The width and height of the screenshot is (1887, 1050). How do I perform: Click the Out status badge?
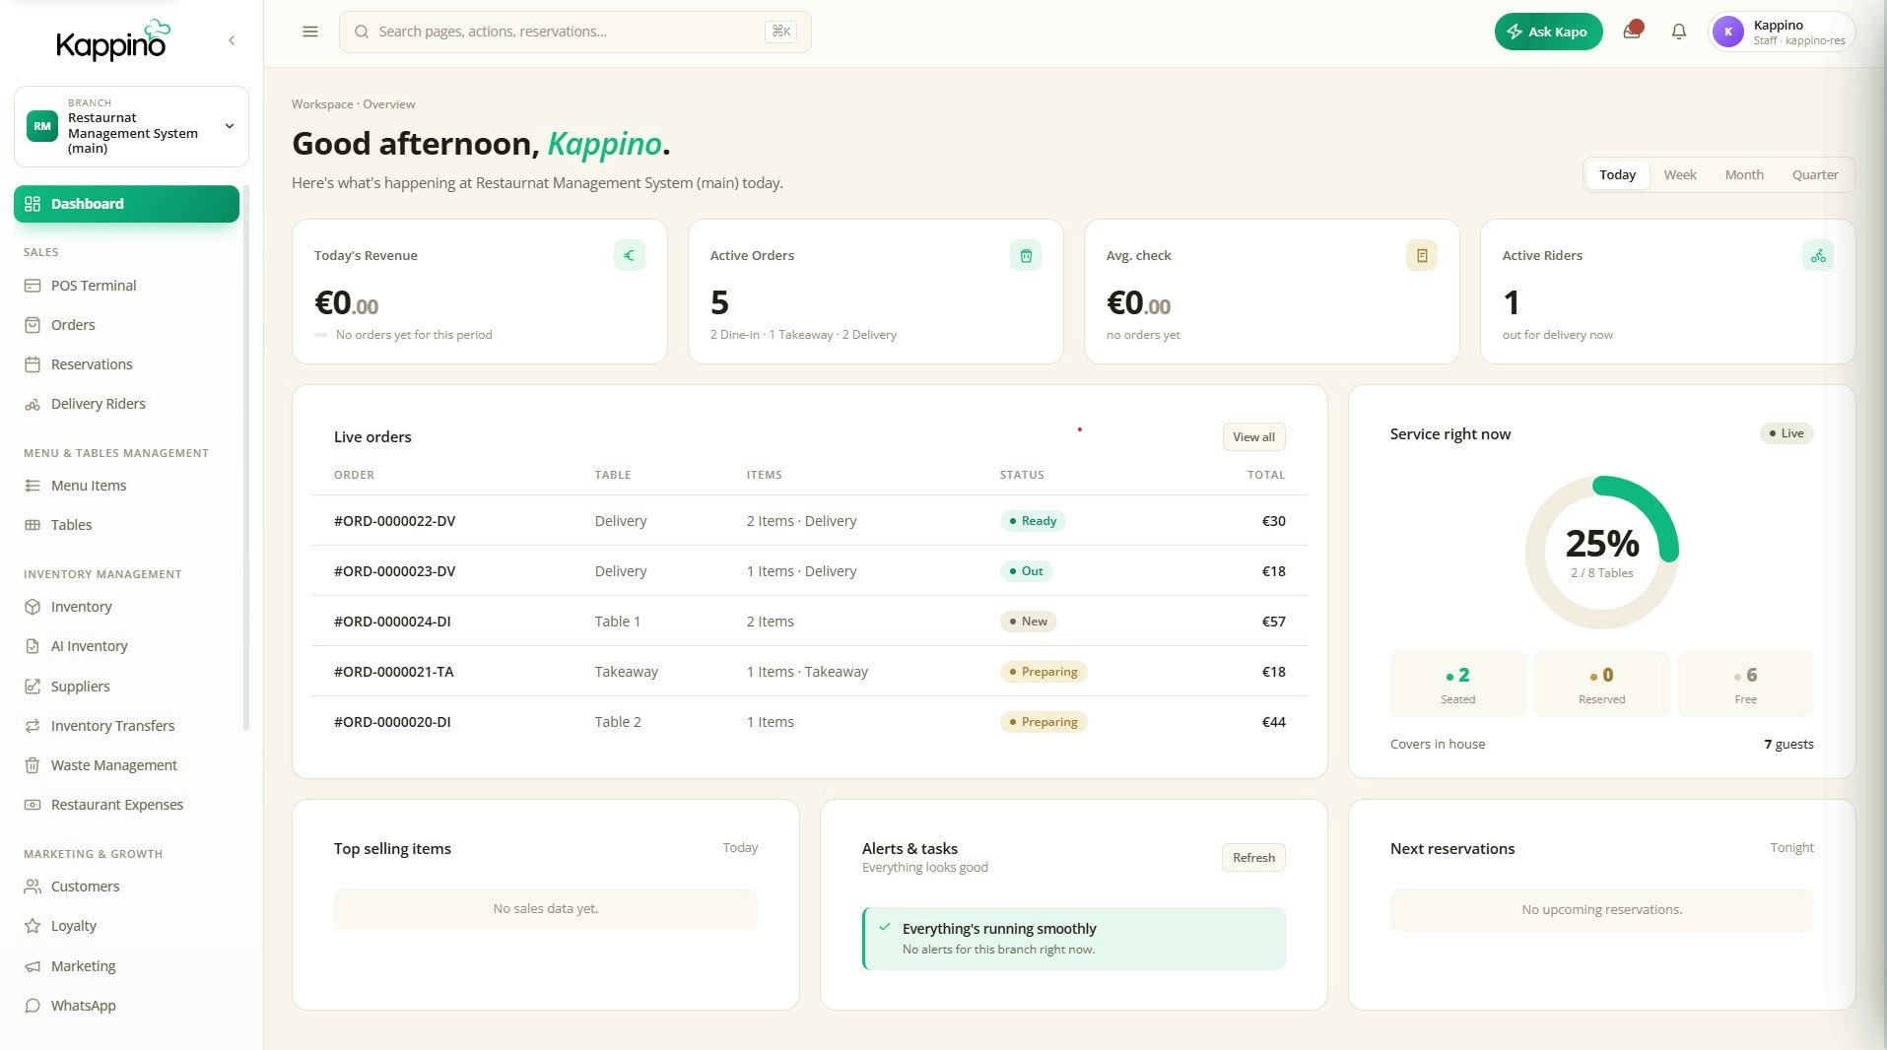[x=1026, y=571]
